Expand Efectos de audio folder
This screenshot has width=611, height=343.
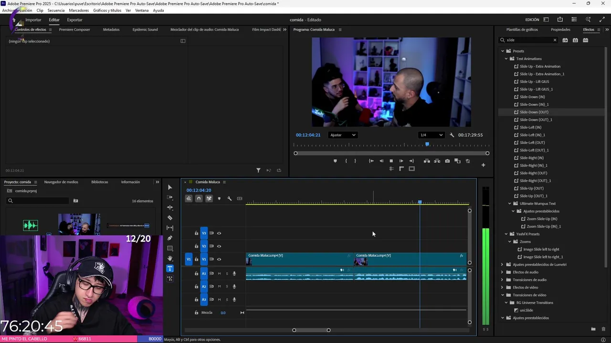(x=503, y=272)
